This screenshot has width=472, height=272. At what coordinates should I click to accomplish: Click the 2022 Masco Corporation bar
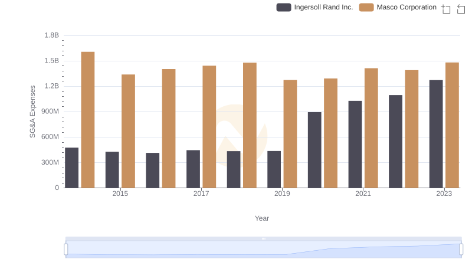[412, 129]
